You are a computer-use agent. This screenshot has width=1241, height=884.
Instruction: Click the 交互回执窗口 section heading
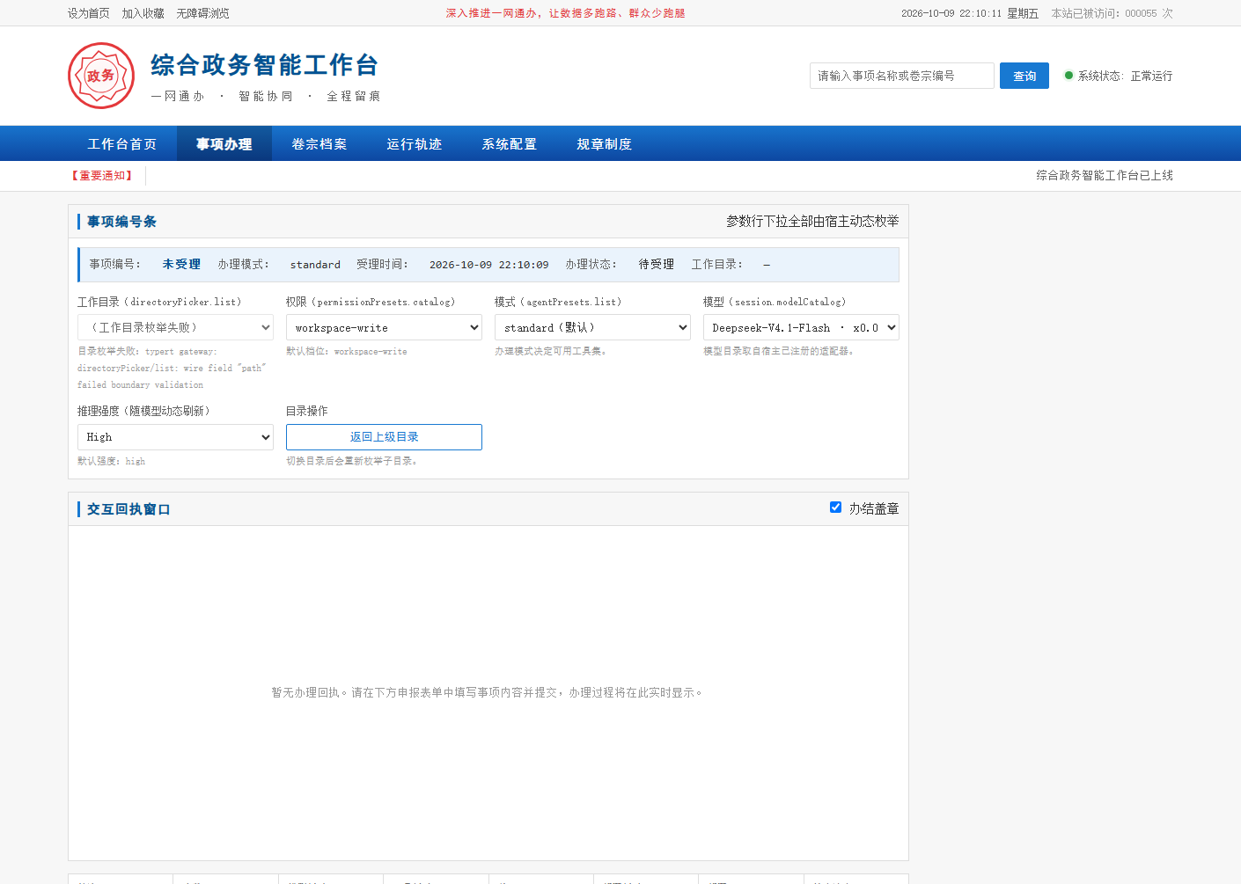pos(129,509)
